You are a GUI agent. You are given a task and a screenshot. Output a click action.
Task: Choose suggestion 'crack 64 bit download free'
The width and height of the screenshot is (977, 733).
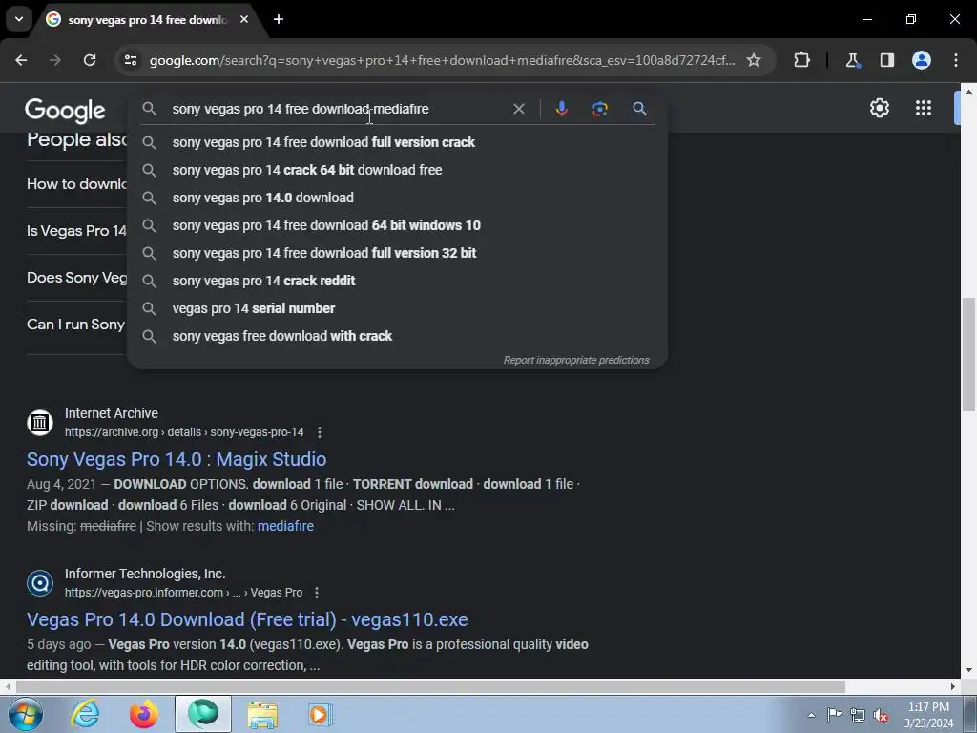click(397, 170)
